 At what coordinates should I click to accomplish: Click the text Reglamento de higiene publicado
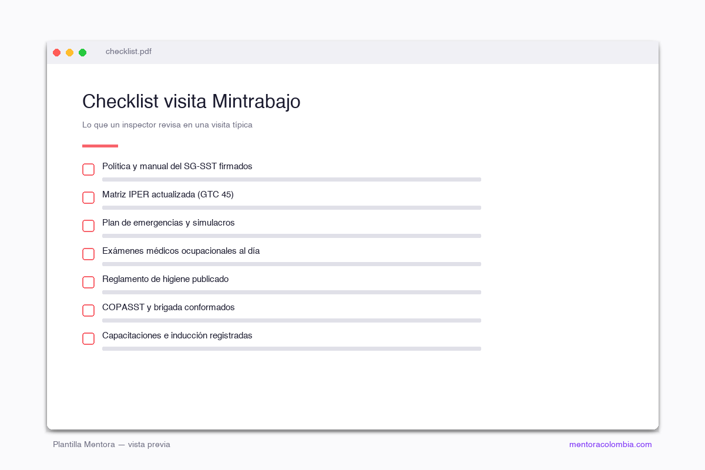point(166,279)
